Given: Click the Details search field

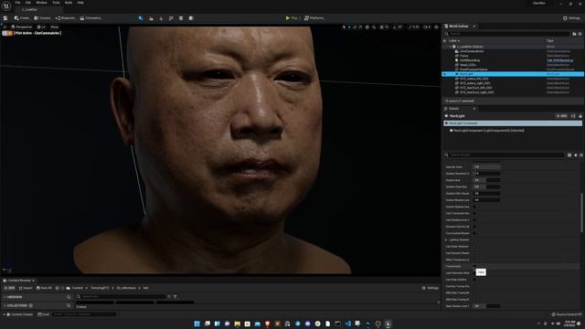Looking at the screenshot, I should 505,154.
